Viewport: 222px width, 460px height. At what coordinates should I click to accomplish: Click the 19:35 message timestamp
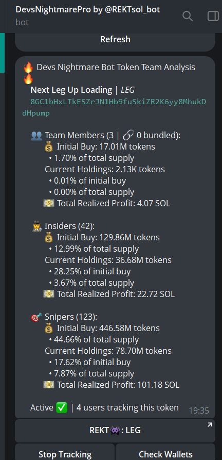point(199,410)
